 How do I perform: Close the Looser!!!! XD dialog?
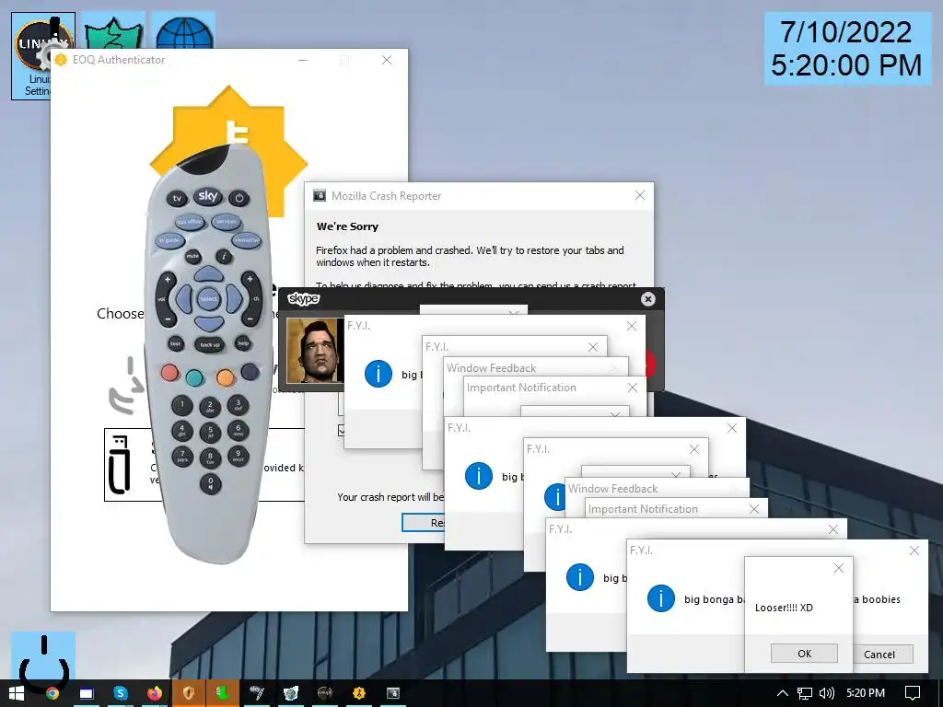tap(839, 568)
